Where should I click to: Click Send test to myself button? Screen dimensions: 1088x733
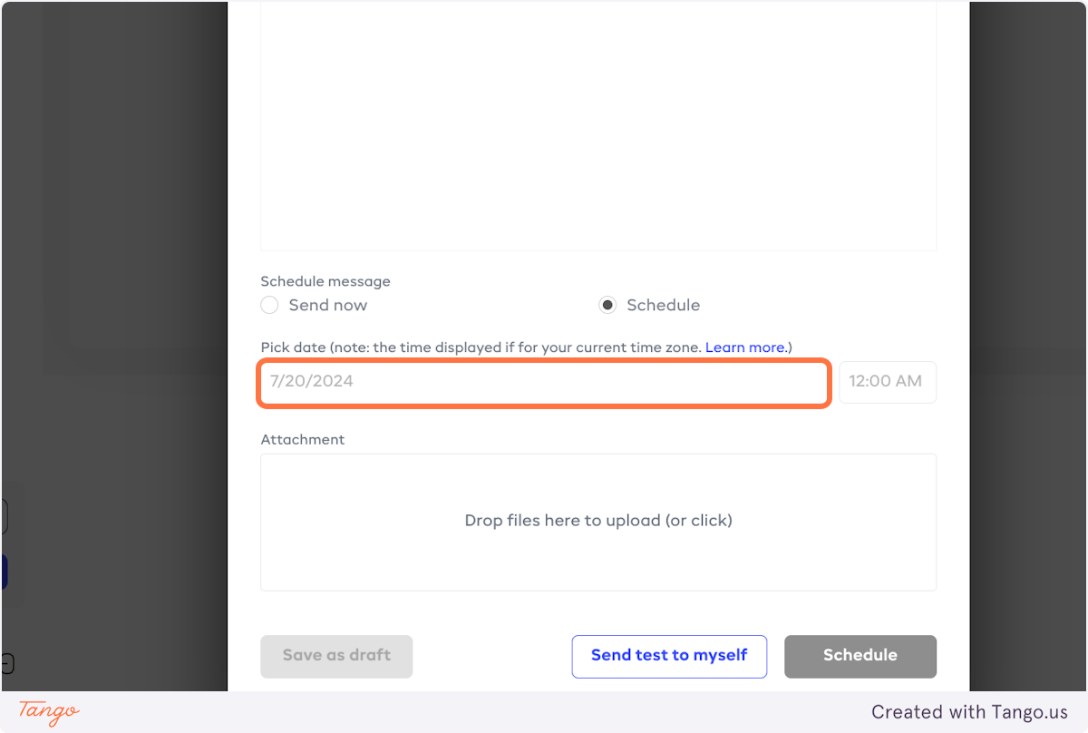tap(669, 656)
